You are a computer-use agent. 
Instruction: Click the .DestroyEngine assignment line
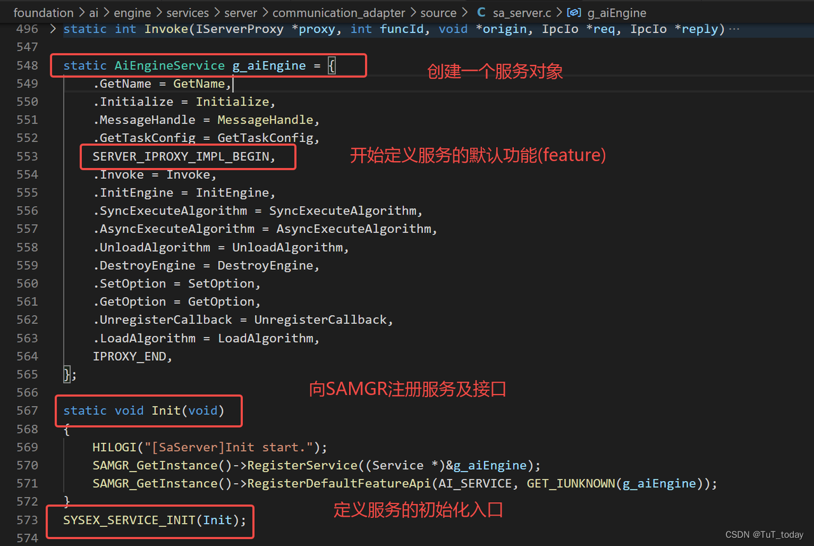(206, 265)
